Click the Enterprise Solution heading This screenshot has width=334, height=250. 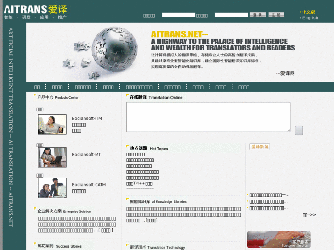64,211
